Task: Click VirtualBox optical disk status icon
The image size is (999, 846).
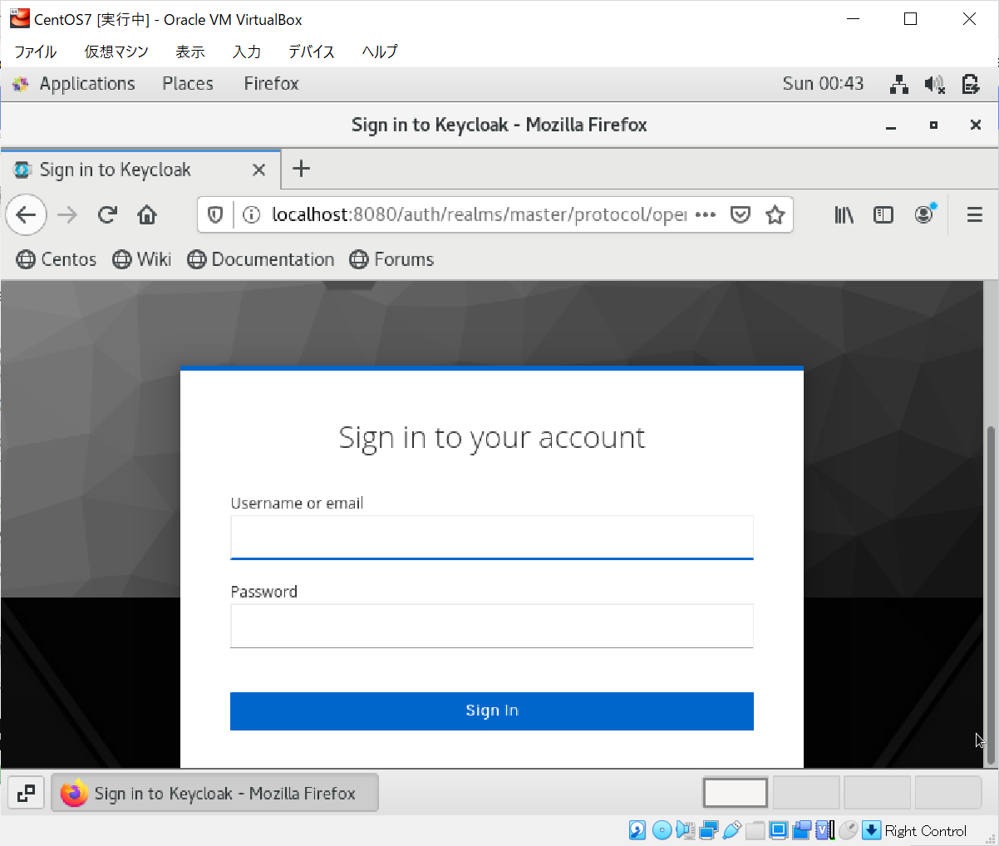Action: pyautogui.click(x=662, y=830)
